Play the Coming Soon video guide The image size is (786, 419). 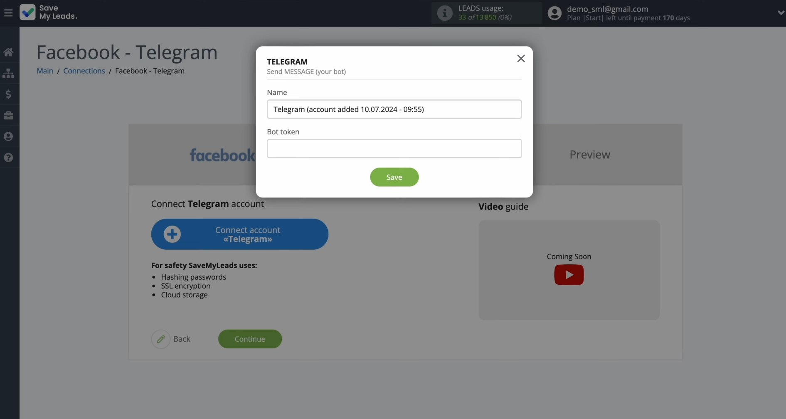[x=569, y=275]
